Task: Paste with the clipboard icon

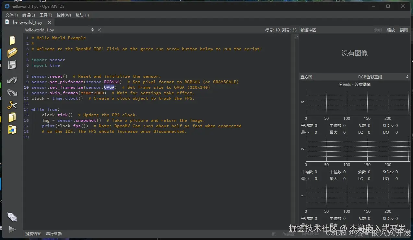Action: [12, 130]
